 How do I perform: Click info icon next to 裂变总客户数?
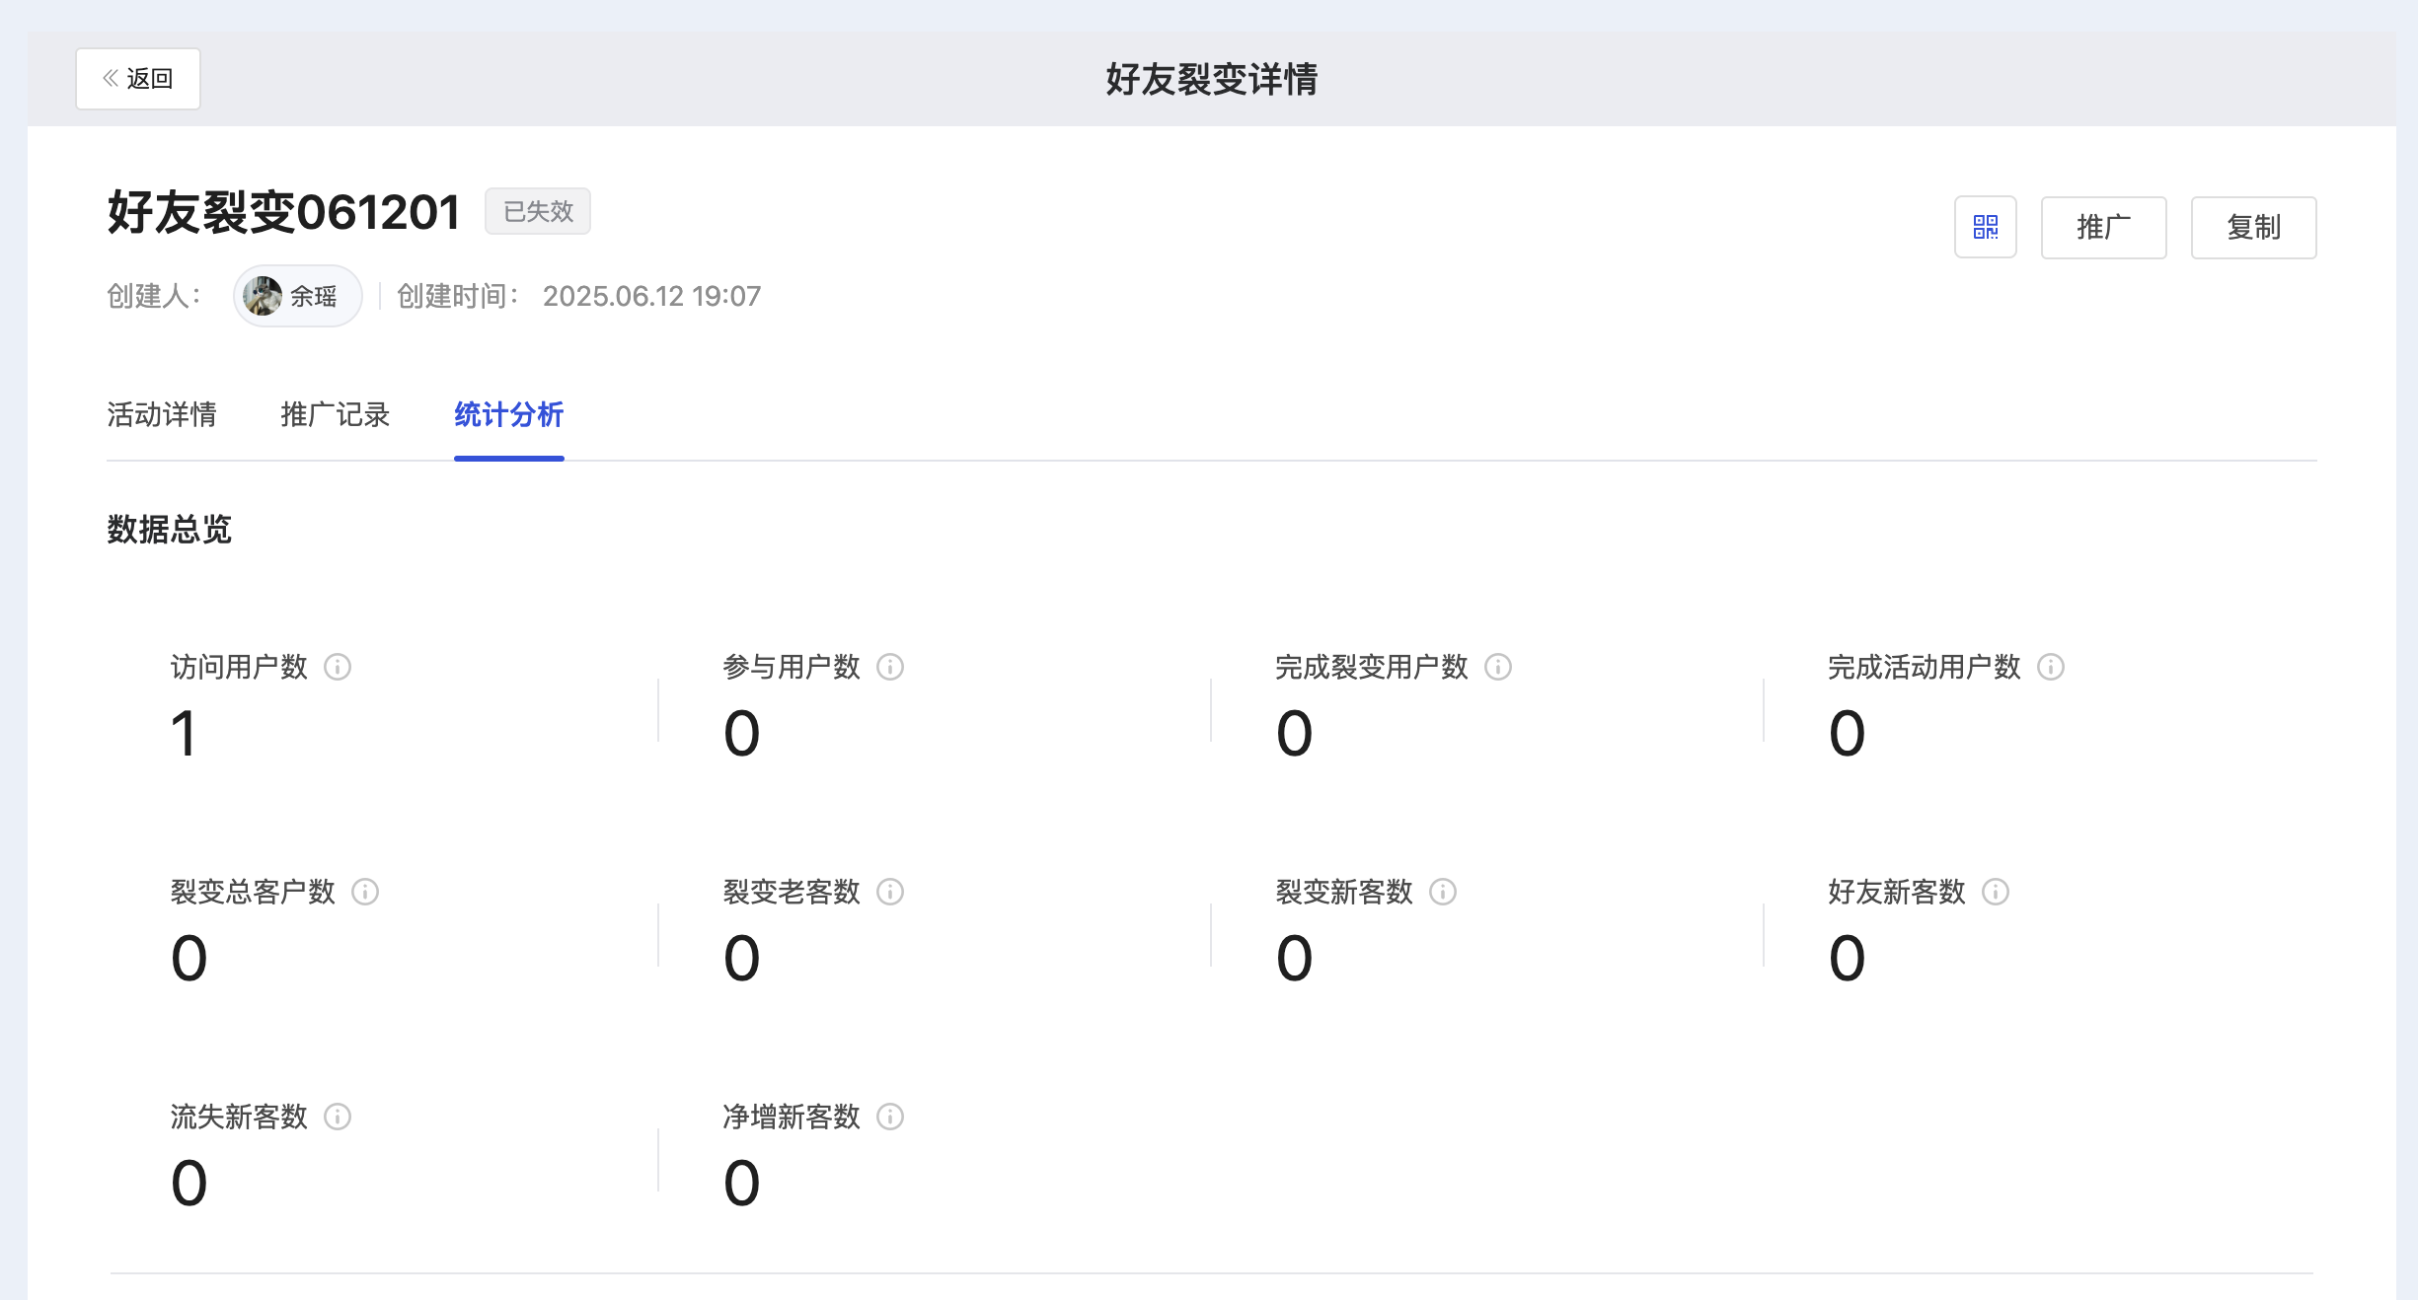pyautogui.click(x=365, y=893)
